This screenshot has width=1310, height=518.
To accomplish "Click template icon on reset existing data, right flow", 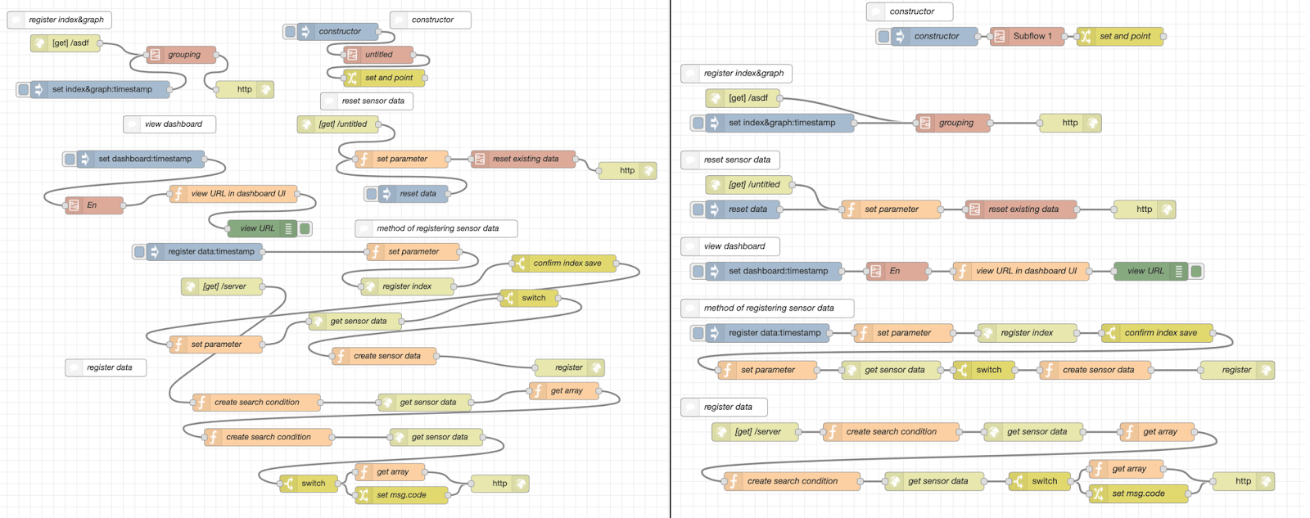I will [x=974, y=209].
